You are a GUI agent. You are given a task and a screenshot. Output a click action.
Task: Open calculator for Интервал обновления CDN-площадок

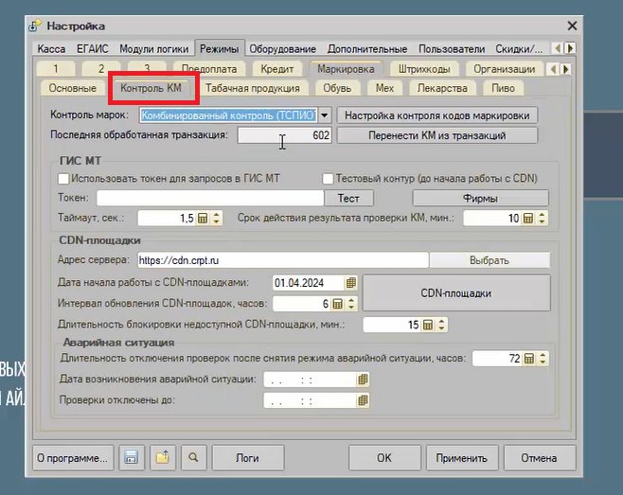tap(337, 304)
